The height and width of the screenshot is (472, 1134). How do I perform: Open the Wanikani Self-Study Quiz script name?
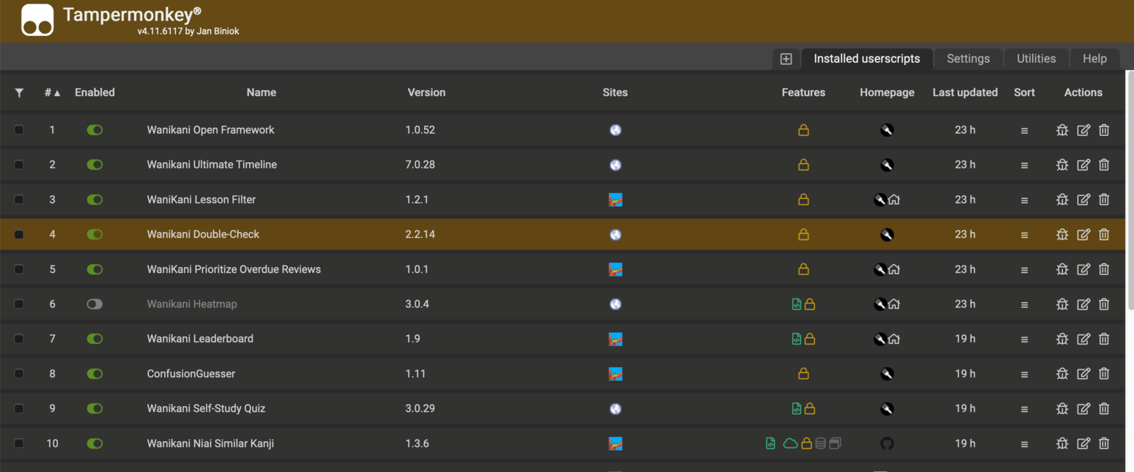click(x=206, y=408)
